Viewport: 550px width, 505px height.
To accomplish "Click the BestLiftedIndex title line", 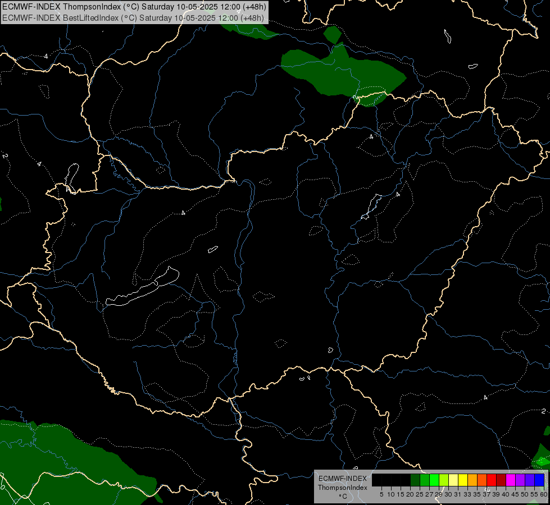I will point(133,17).
